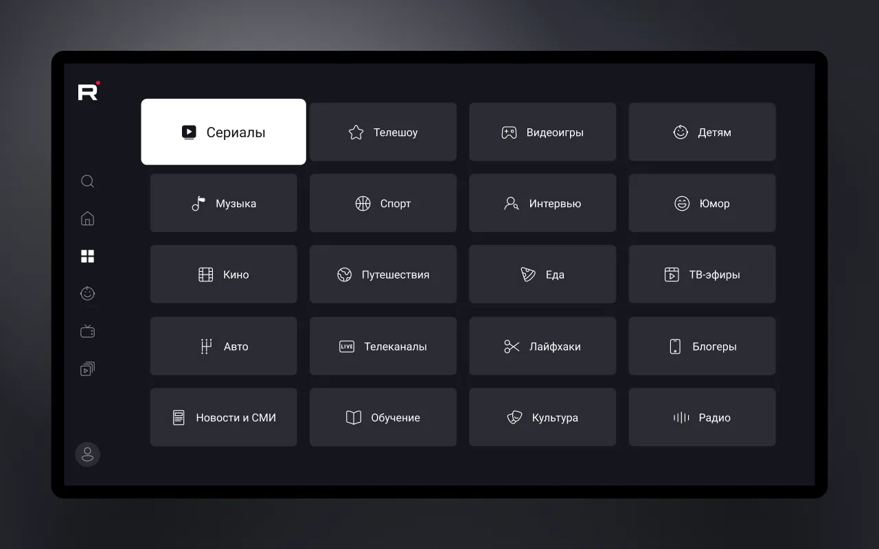Go to home via sidebar house icon

(87, 219)
